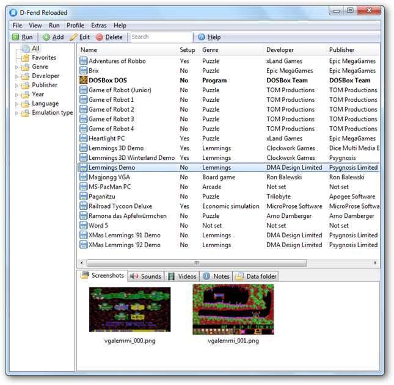394x385 pixels.
Task: Click the Help question mark icon
Action: 202,37
